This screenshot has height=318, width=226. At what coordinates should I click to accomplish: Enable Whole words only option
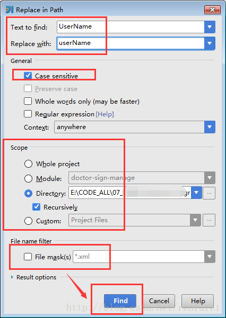[x=28, y=101]
